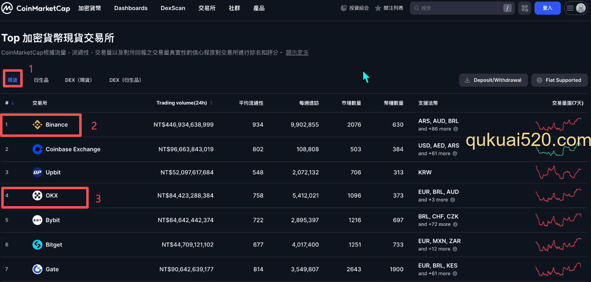Click the Gate logo icon
Image resolution: width=591 pixels, height=282 pixels.
[x=38, y=269]
